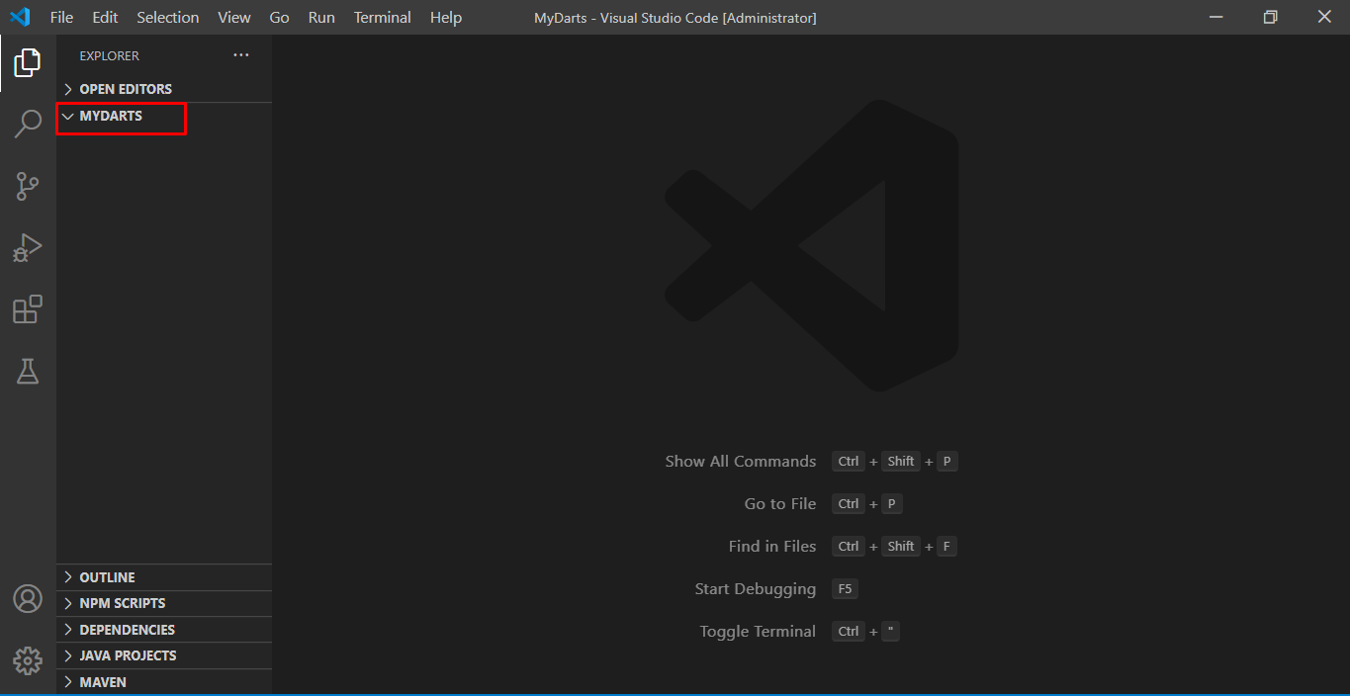Viewport: 1350px width, 696px height.
Task: Open the Search view icon
Action: (x=28, y=125)
